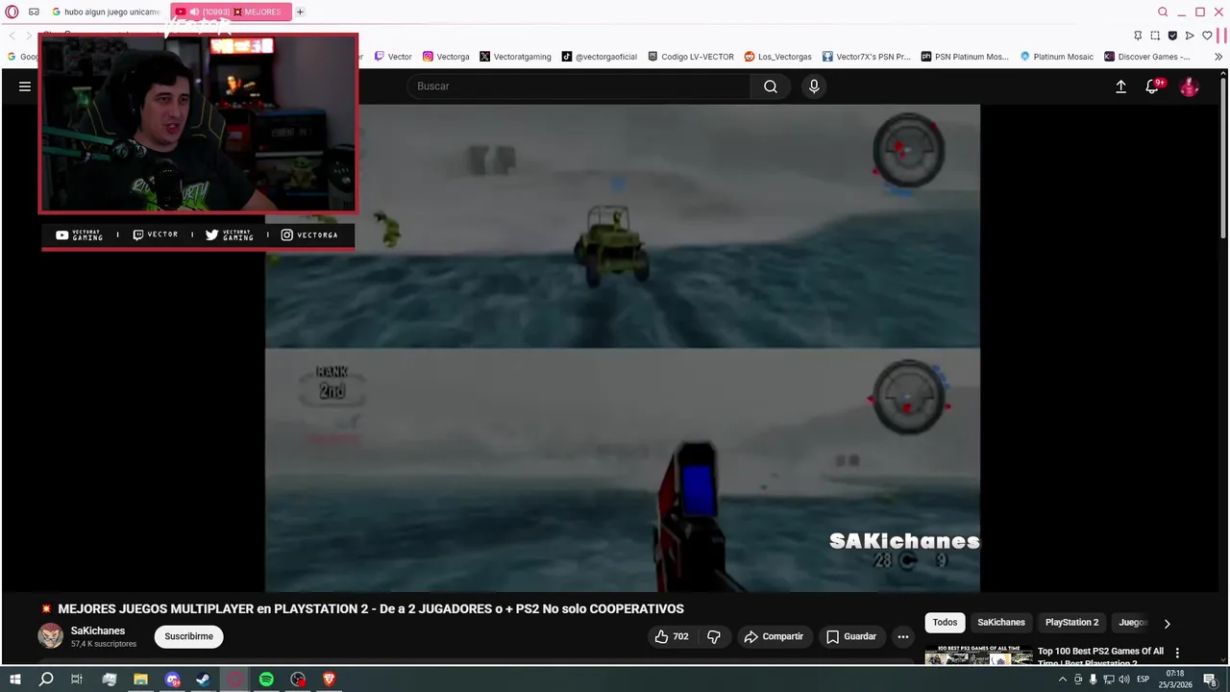Screen dimensions: 1230x692
Task: Switch to the 'hubo algun juego unicame' tab
Action: [106, 12]
